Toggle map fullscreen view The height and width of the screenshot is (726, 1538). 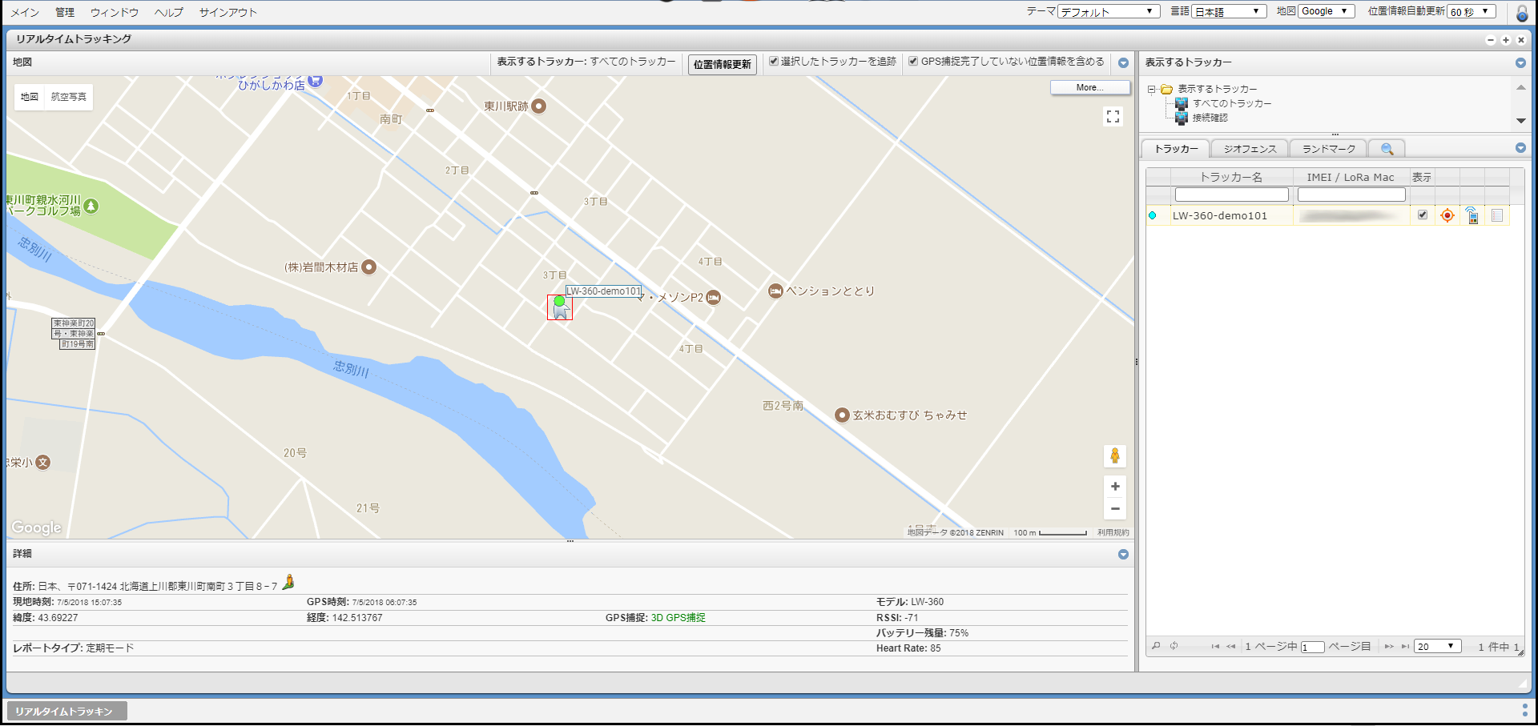[1113, 117]
